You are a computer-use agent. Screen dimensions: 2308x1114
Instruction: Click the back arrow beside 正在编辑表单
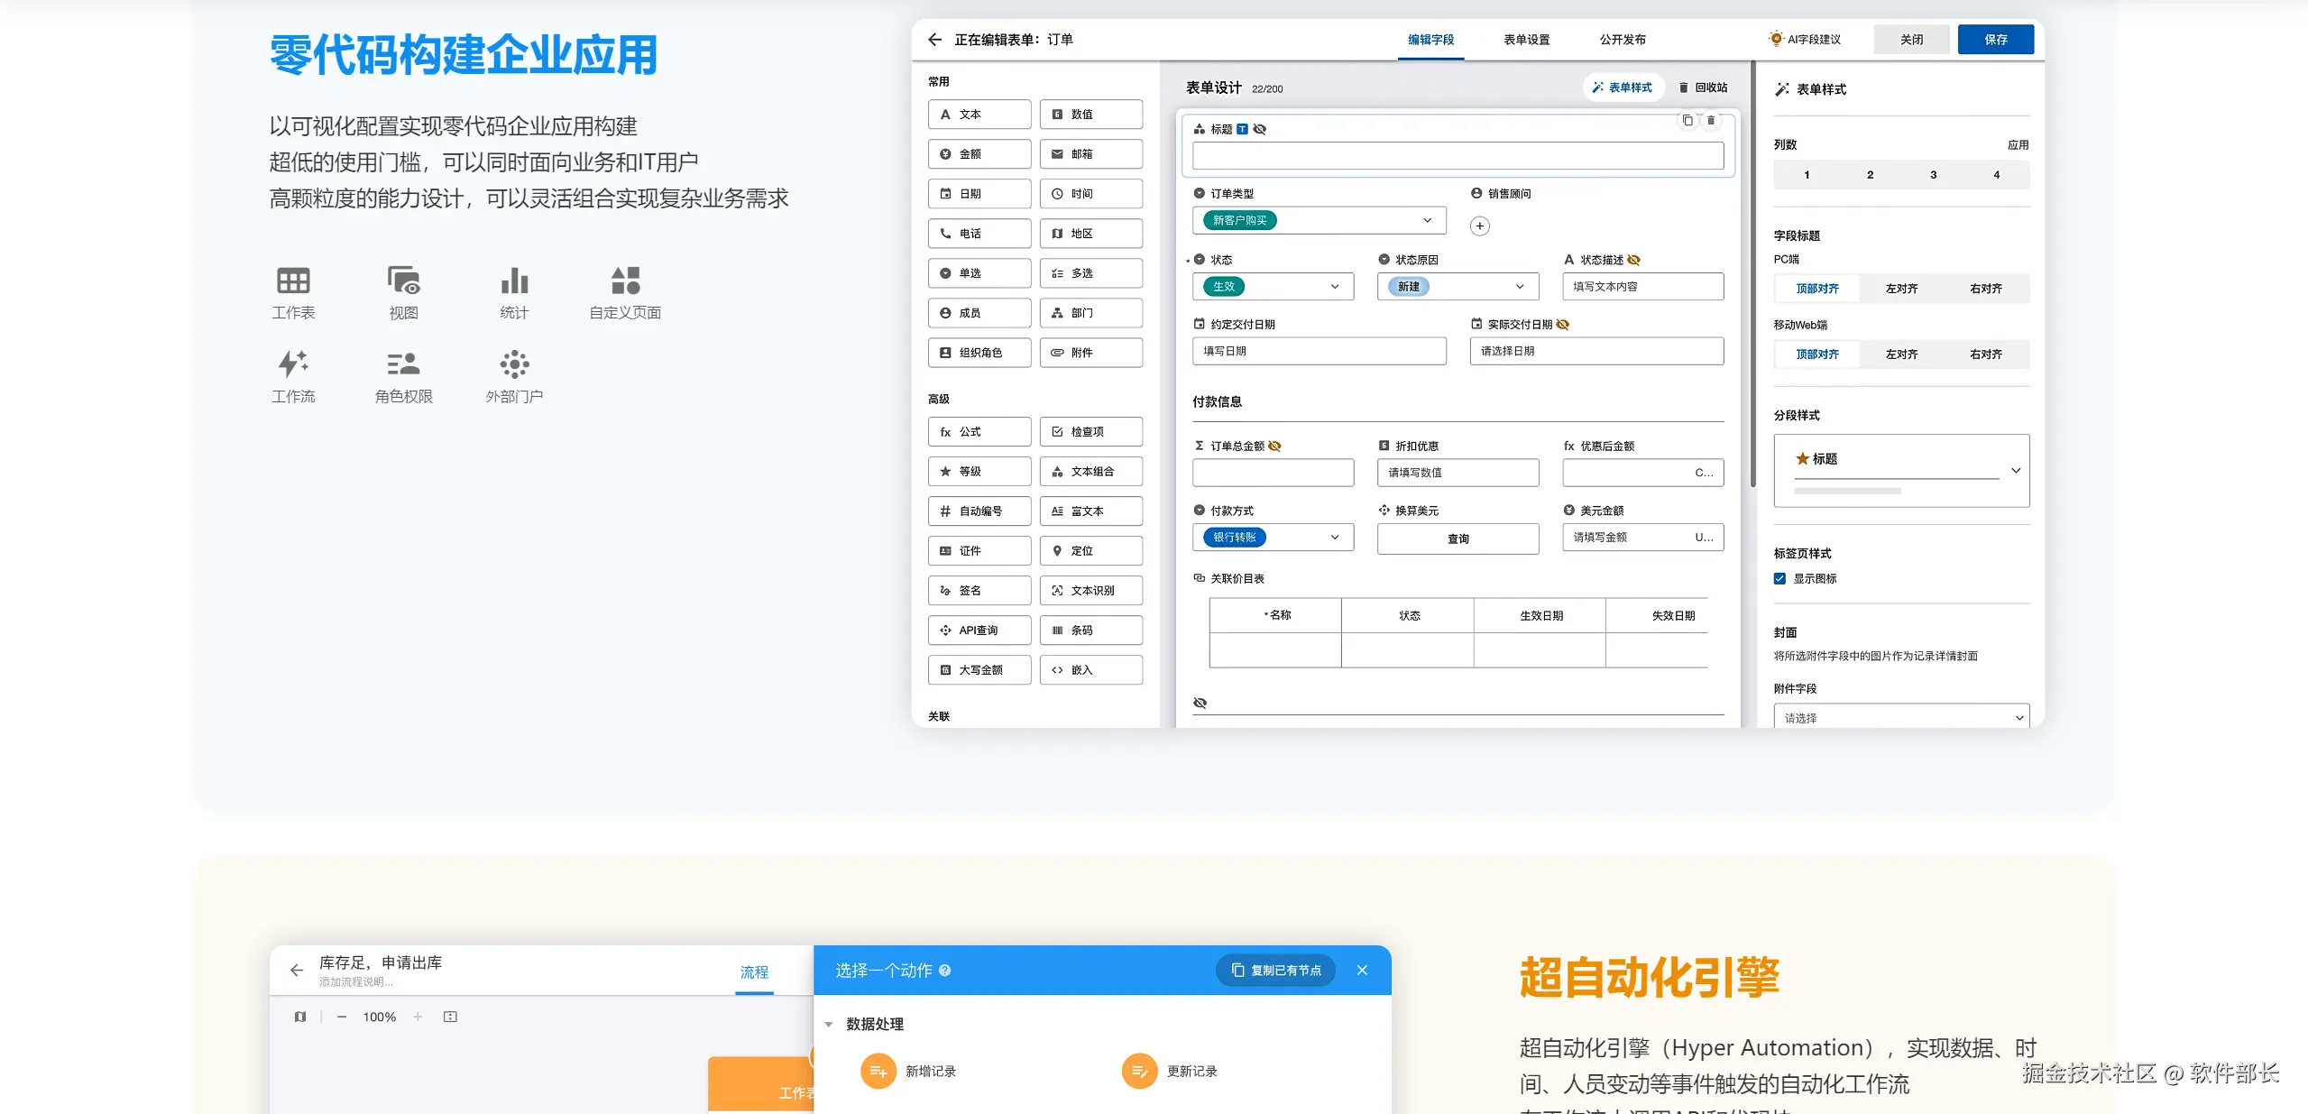point(934,40)
